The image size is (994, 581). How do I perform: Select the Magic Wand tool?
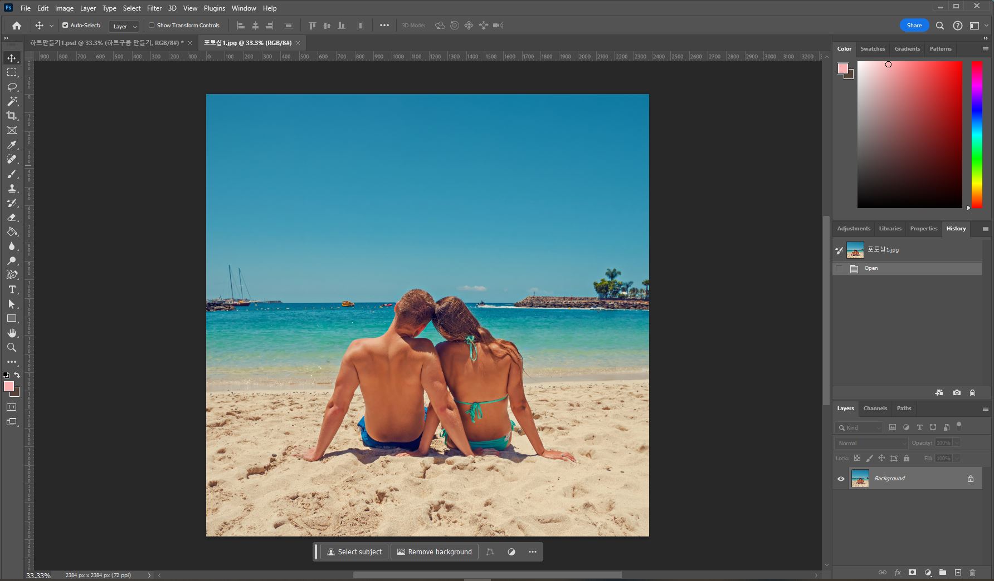[12, 101]
